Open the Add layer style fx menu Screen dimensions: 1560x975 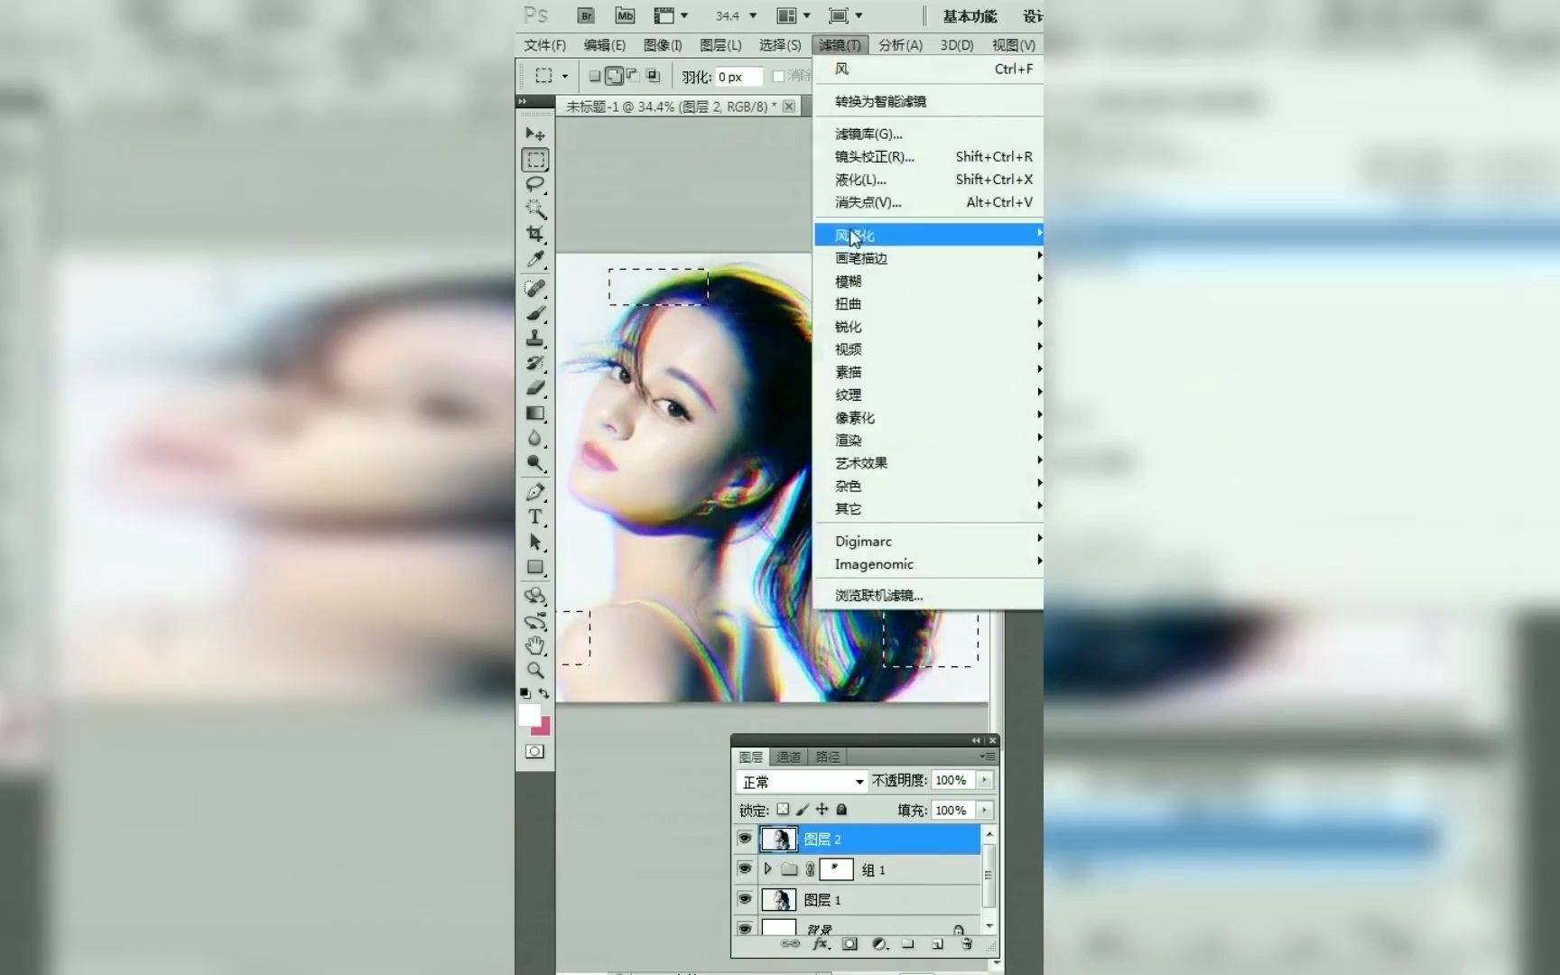click(x=821, y=943)
